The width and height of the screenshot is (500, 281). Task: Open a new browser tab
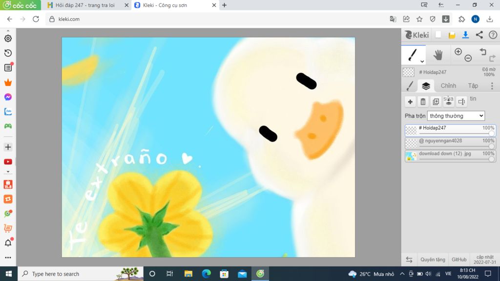tap(224, 5)
